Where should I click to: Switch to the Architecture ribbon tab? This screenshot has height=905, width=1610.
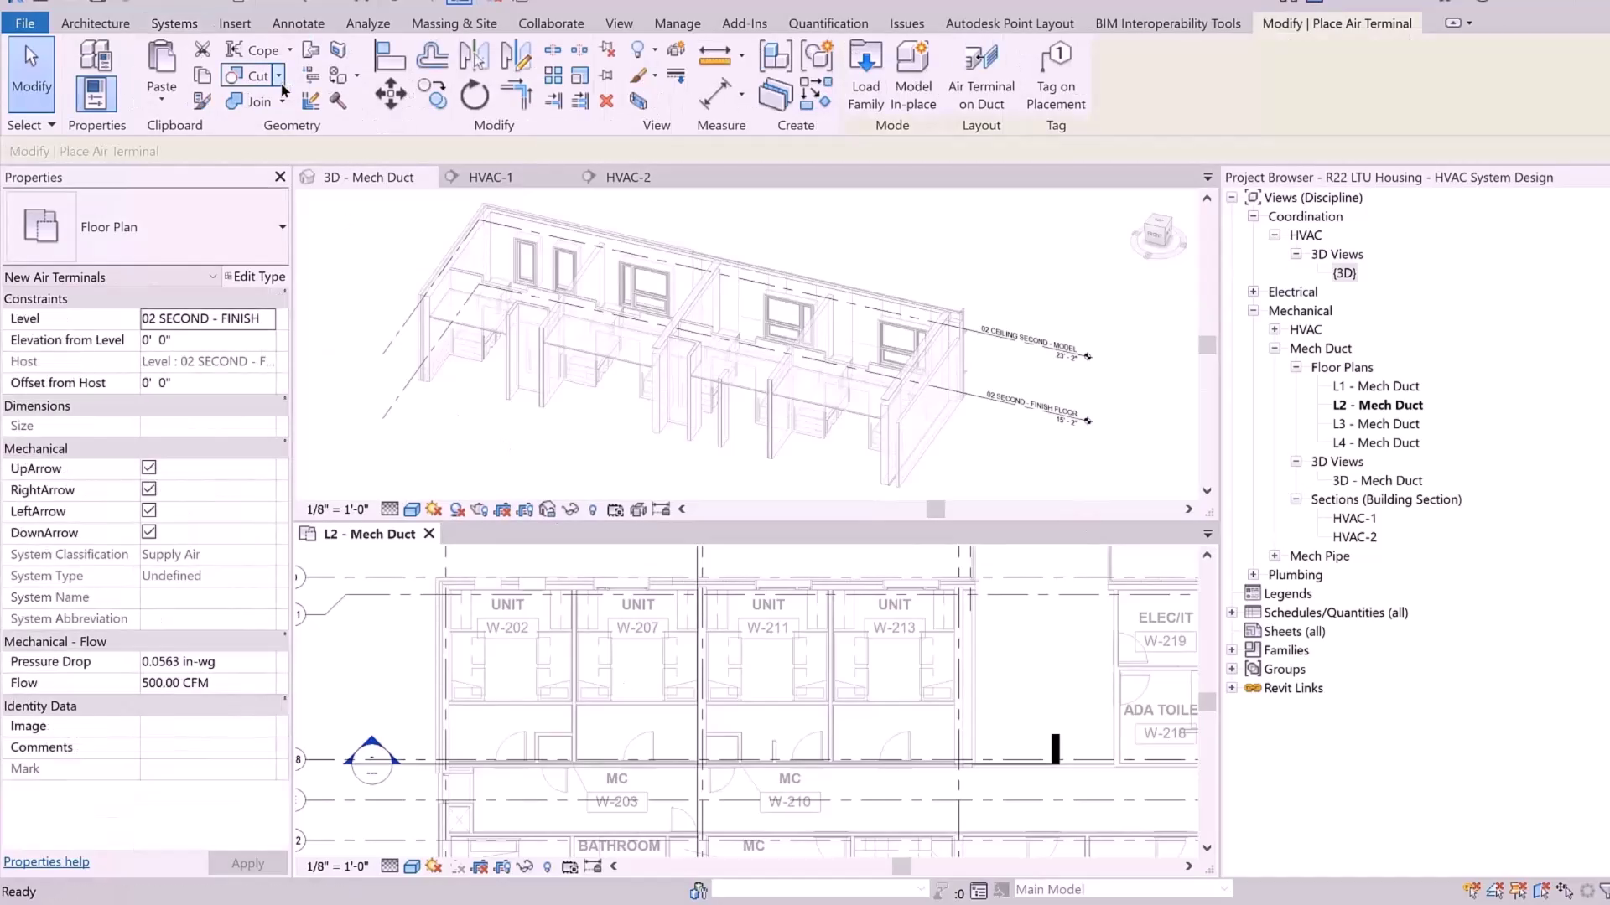tap(95, 23)
